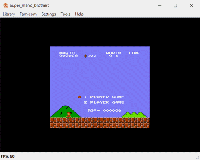The image size is (200, 160).
Task: Click the TIME label in the game
Action: pos(134,53)
